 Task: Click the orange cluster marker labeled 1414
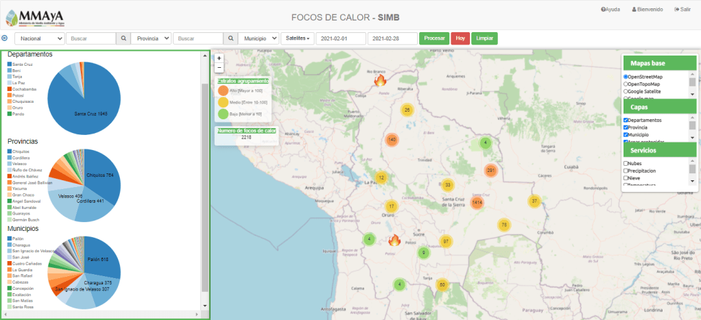click(477, 203)
